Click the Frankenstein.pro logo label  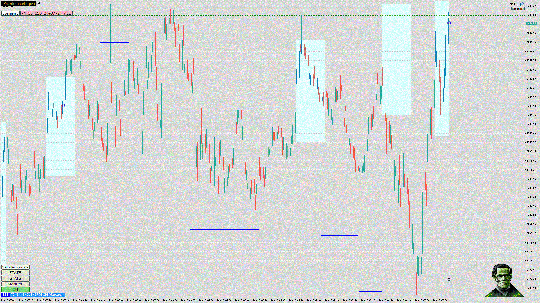pyautogui.click(x=19, y=4)
